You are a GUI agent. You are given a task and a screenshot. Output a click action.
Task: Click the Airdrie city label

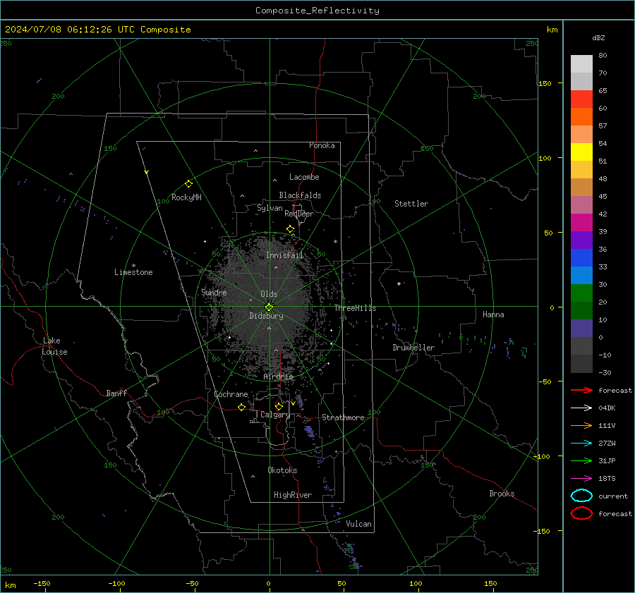pos(278,377)
